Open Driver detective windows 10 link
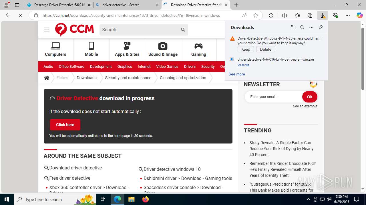Viewport: 366px width, 205px height. click(x=172, y=169)
